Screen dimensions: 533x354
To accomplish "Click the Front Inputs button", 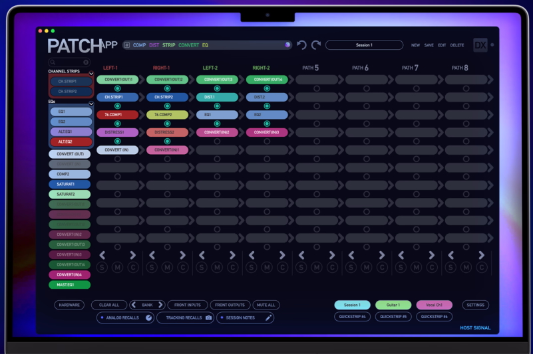I will [187, 305].
